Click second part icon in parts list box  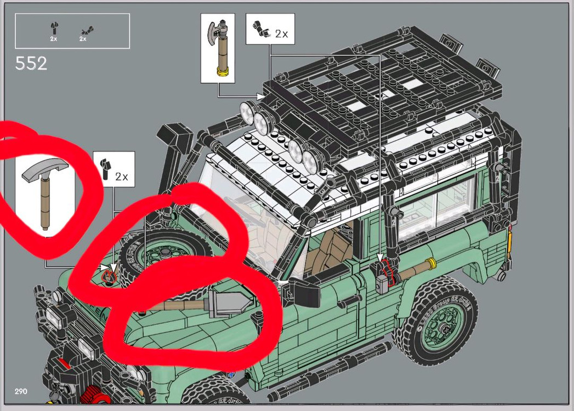point(88,31)
